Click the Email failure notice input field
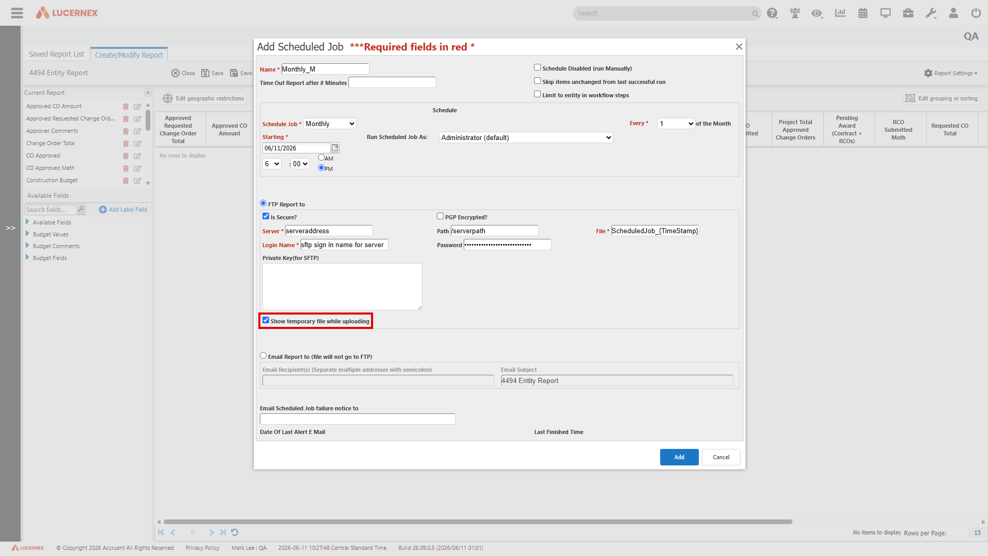Viewport: 988px width, 556px height. pos(358,419)
